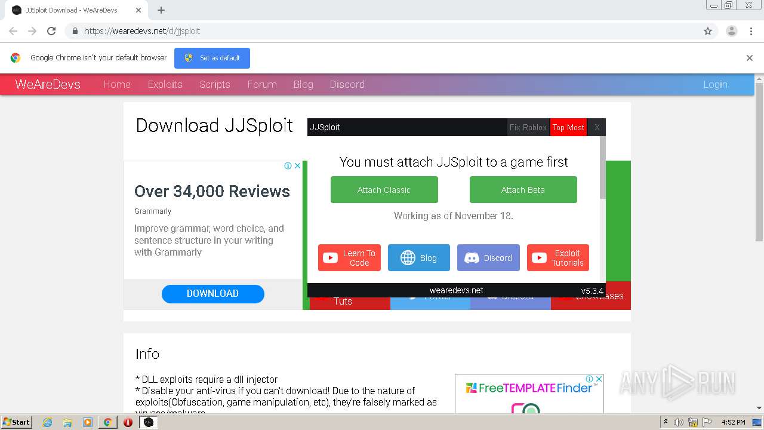The height and width of the screenshot is (430, 764).
Task: Open the Home nav item
Action: 117,84
